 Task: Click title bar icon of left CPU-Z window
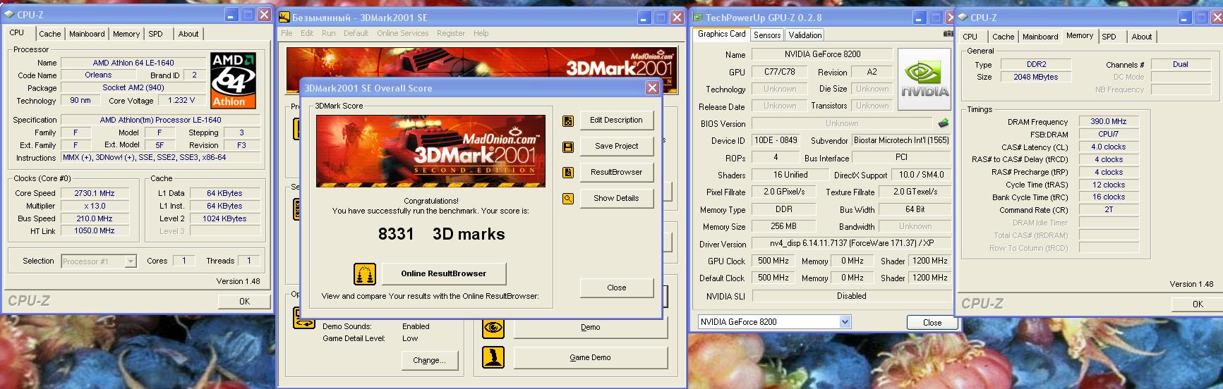(x=10, y=14)
